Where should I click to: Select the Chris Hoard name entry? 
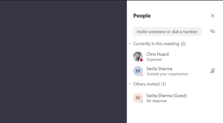157,54
